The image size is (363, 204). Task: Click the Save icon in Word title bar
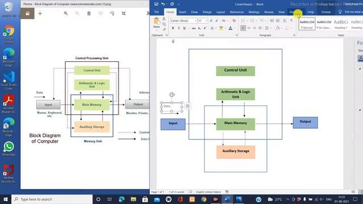pyautogui.click(x=157, y=4)
